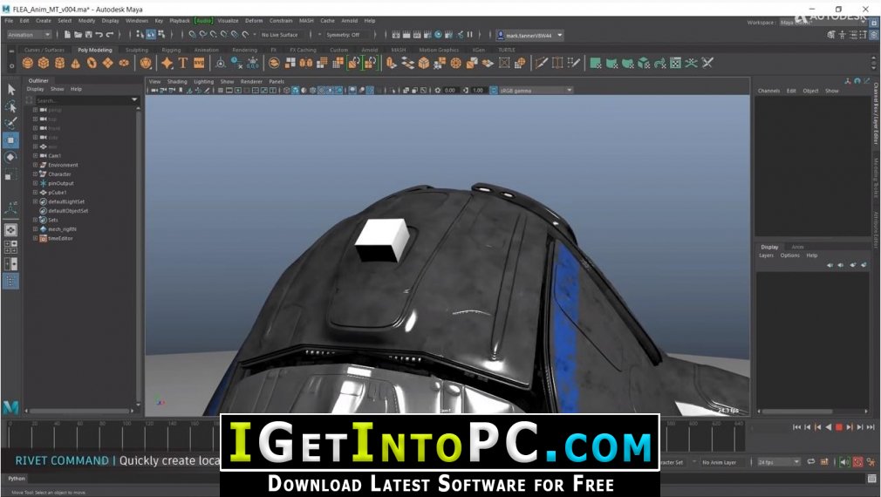Stop playback with the red stop button
This screenshot has height=497, width=881.
point(839,427)
